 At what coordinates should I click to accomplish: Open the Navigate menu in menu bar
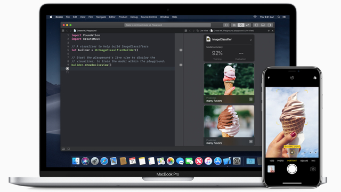tap(101, 17)
